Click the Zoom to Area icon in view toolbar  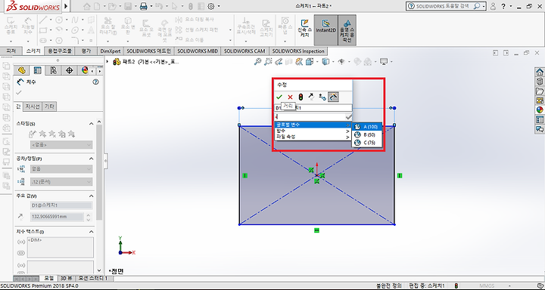click(x=268, y=62)
